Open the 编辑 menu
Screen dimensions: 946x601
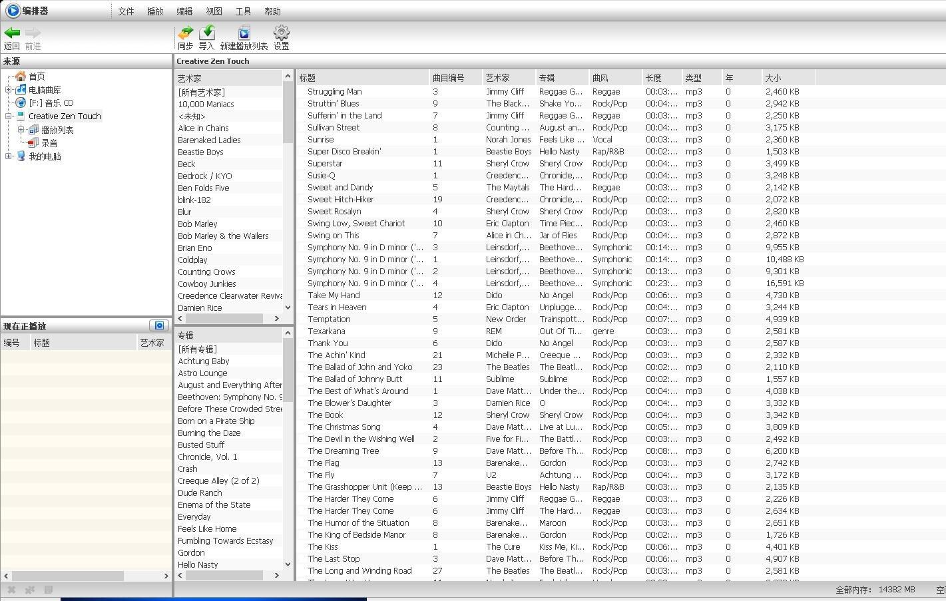(x=184, y=11)
